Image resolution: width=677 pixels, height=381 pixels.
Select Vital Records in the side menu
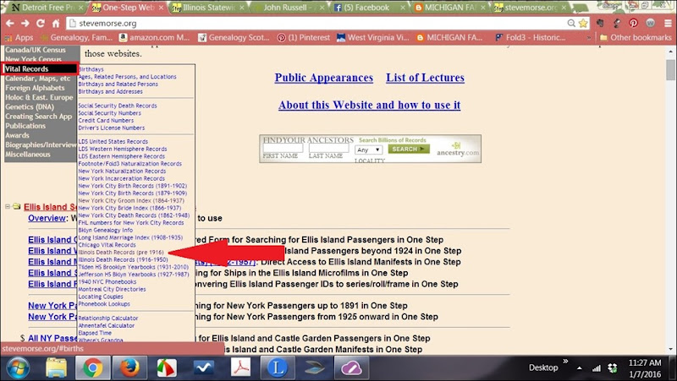[x=39, y=68]
